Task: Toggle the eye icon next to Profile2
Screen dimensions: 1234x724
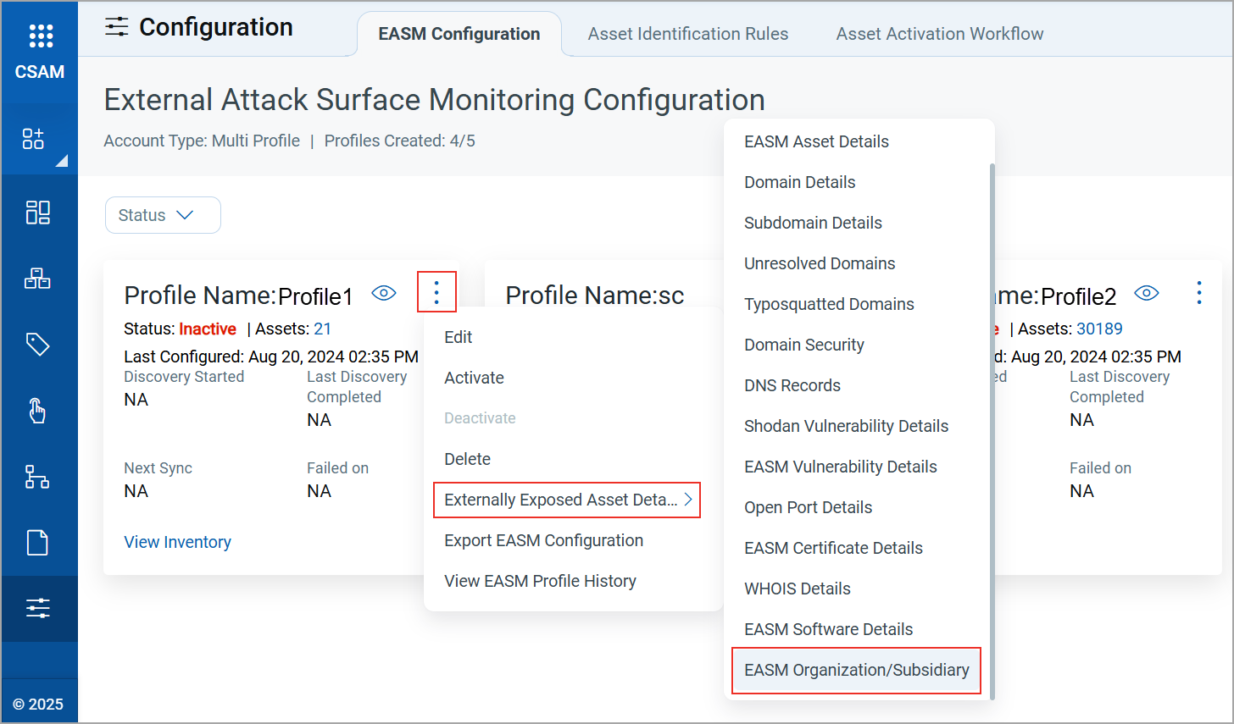Action: tap(1146, 293)
